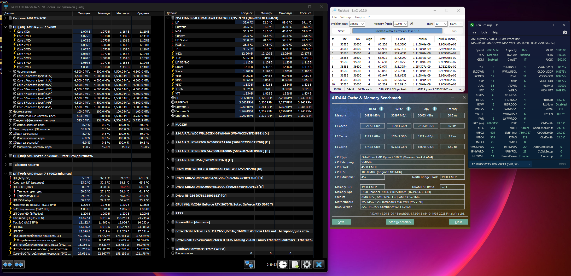571x276 pixels.
Task: Collapse MSI MAG B550 TOMAHAWK sensor group
Action: tap(168, 18)
